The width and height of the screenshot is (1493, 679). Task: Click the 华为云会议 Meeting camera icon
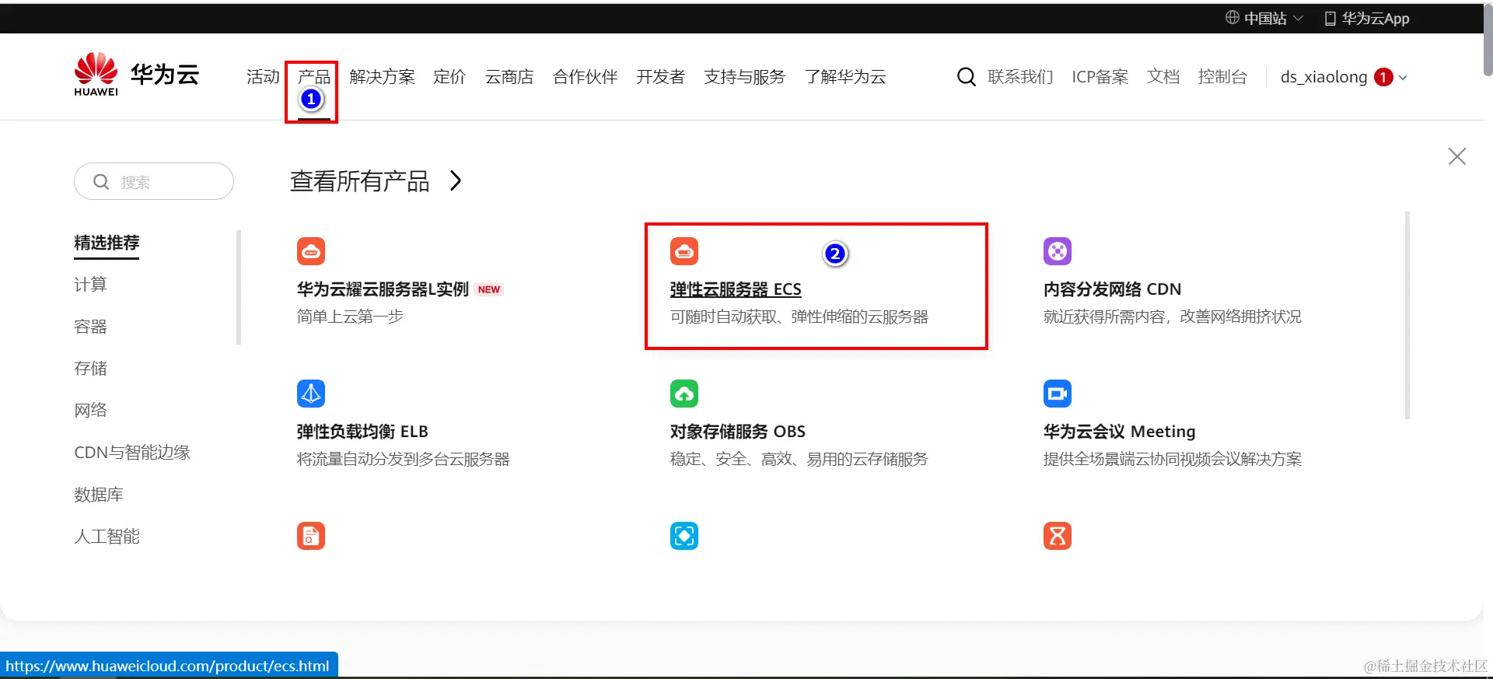point(1058,394)
